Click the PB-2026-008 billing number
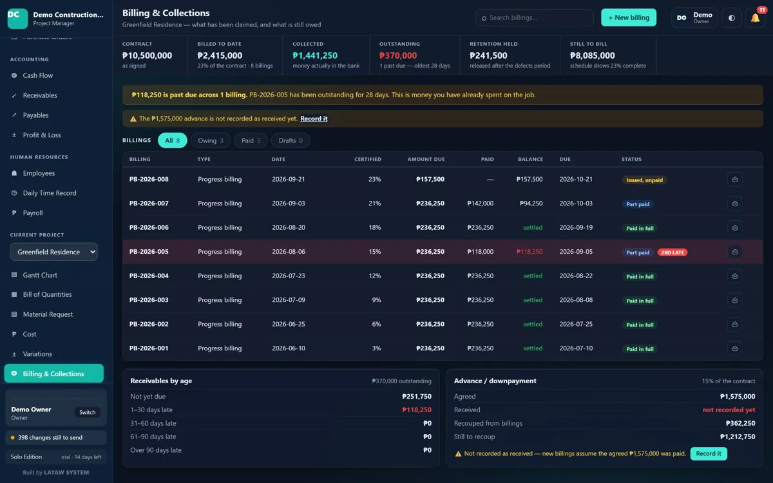 point(149,180)
